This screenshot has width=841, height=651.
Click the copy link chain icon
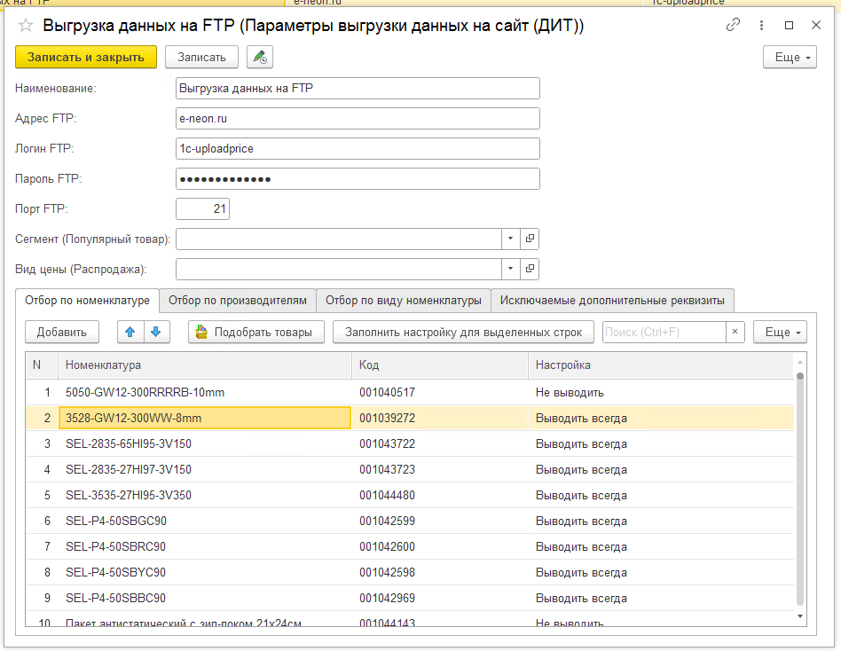(733, 26)
